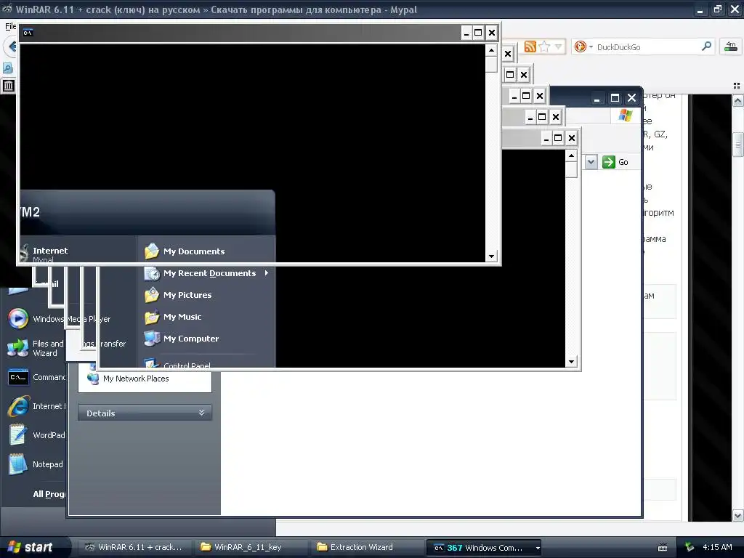Screen dimensions: 744x558
Task: Open My Documents from Start menu
Action: pos(193,251)
